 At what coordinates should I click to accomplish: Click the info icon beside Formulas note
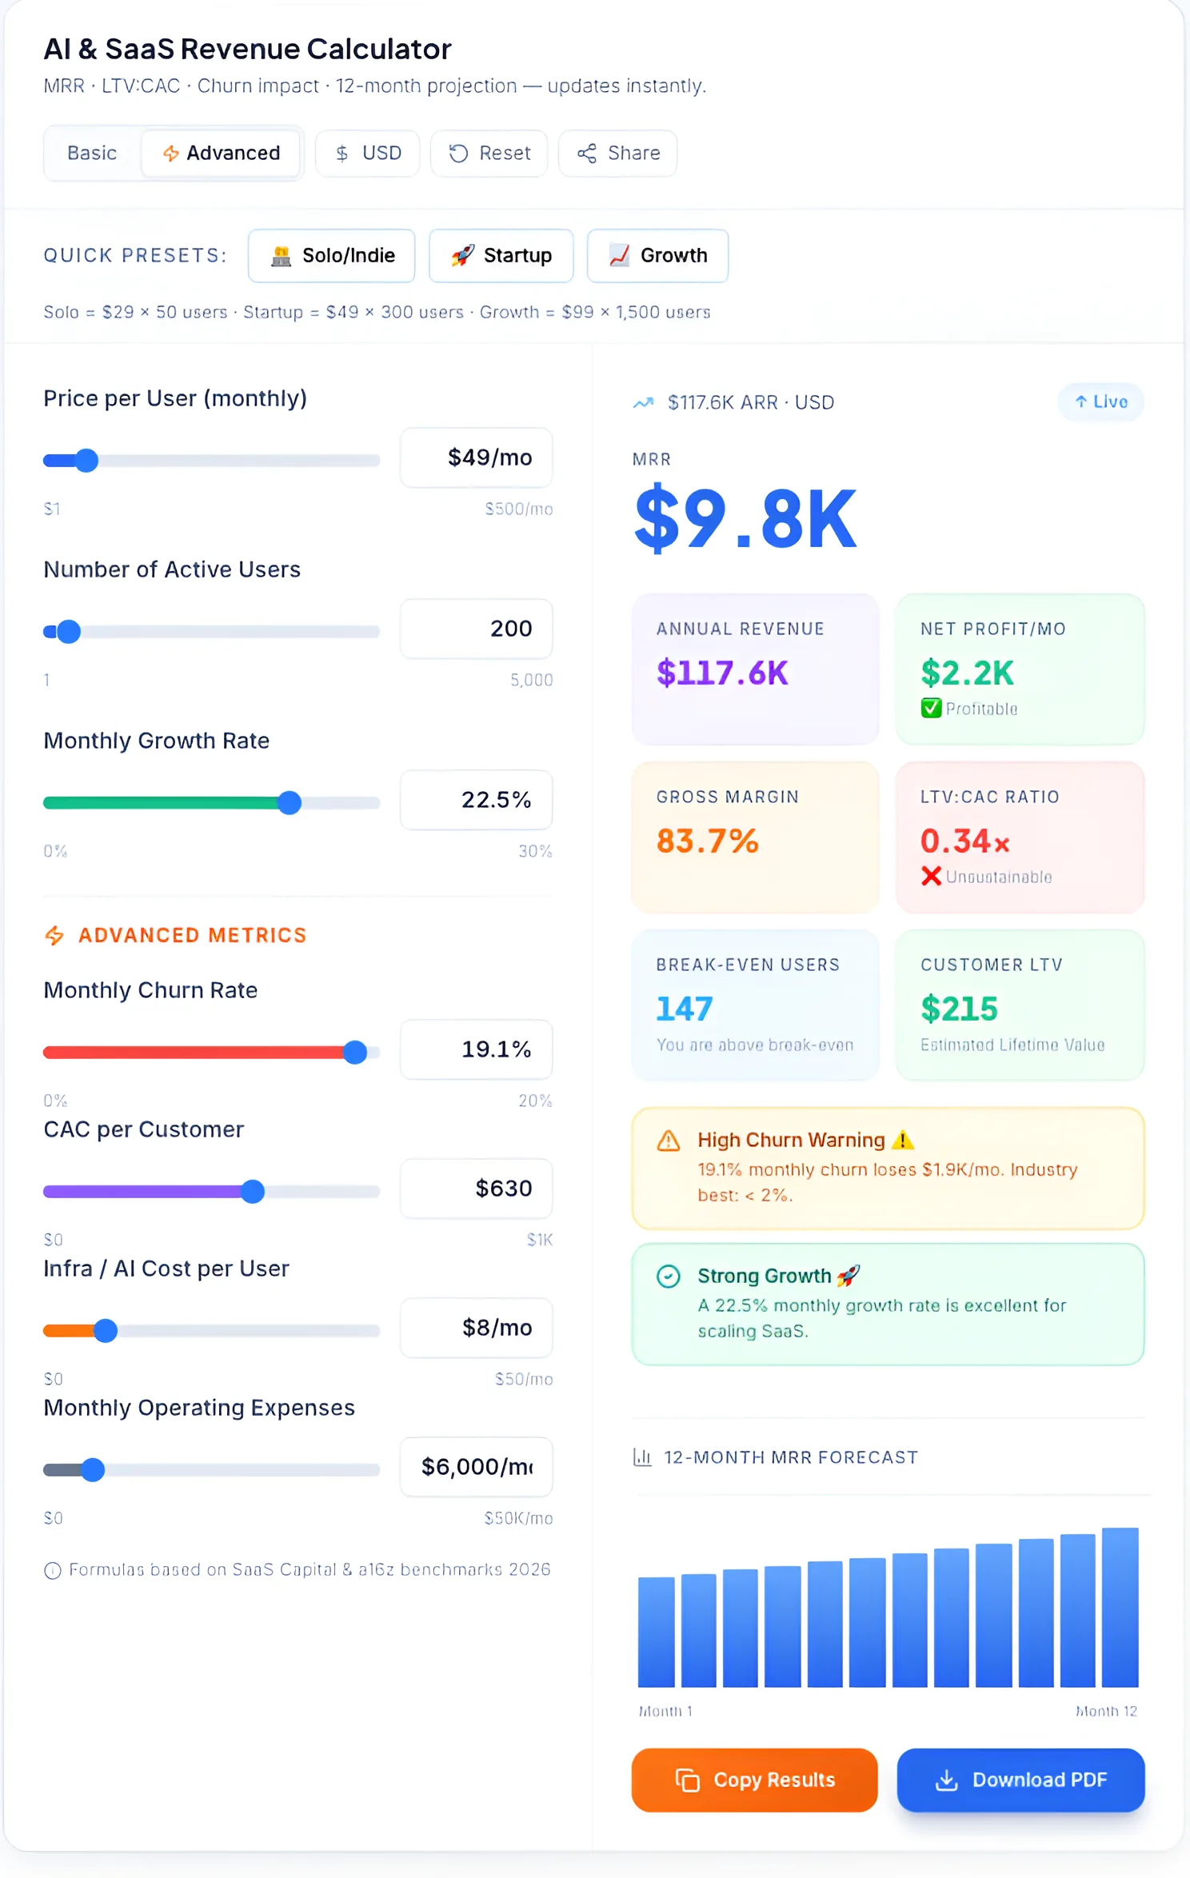53,1570
